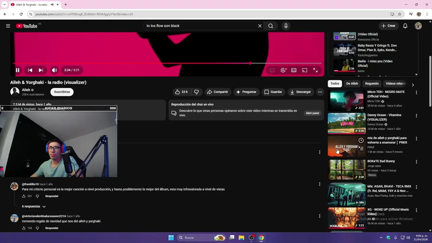Bookmark this page with the star
432x243 pixels.
click(x=400, y=14)
